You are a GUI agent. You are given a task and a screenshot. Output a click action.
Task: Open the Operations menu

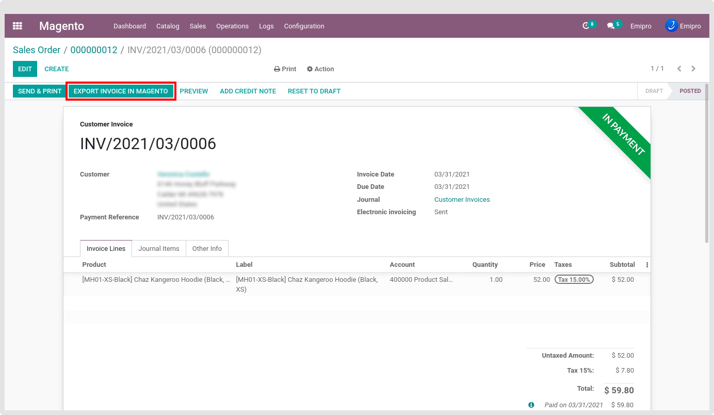pos(232,26)
